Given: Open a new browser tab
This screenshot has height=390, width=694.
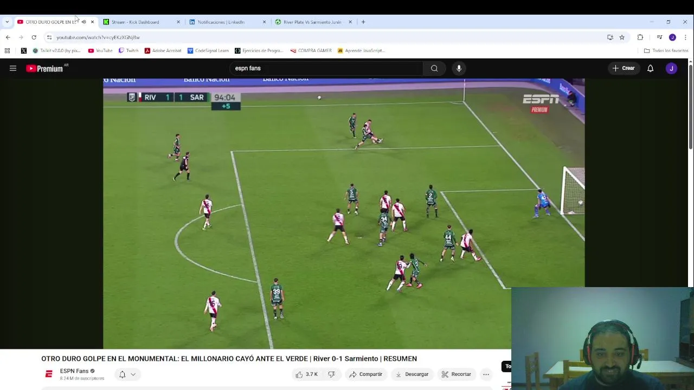Looking at the screenshot, I should pyautogui.click(x=363, y=22).
